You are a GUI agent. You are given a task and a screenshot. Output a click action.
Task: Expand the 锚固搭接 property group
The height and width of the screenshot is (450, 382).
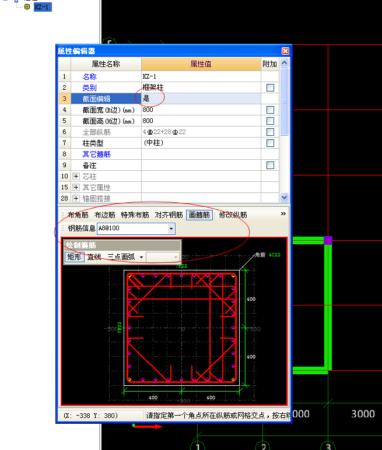(x=76, y=198)
